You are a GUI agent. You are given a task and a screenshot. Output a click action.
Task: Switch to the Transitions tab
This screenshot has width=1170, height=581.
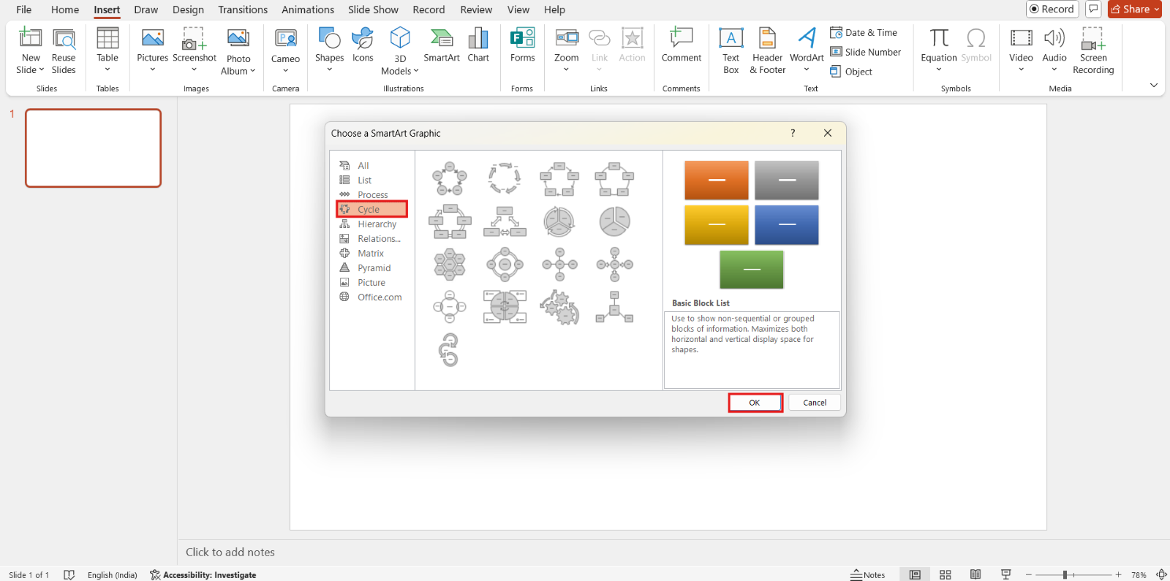click(243, 10)
